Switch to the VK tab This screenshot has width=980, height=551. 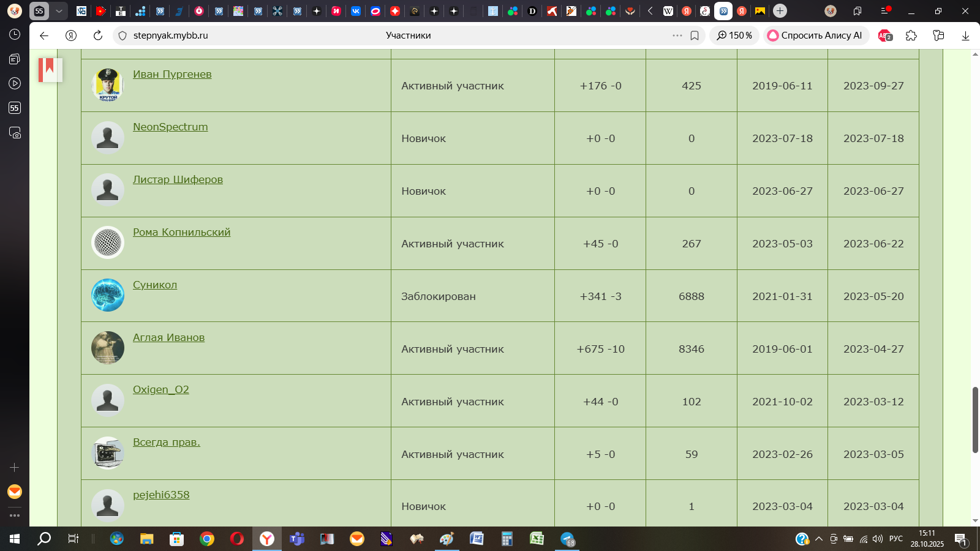(356, 11)
